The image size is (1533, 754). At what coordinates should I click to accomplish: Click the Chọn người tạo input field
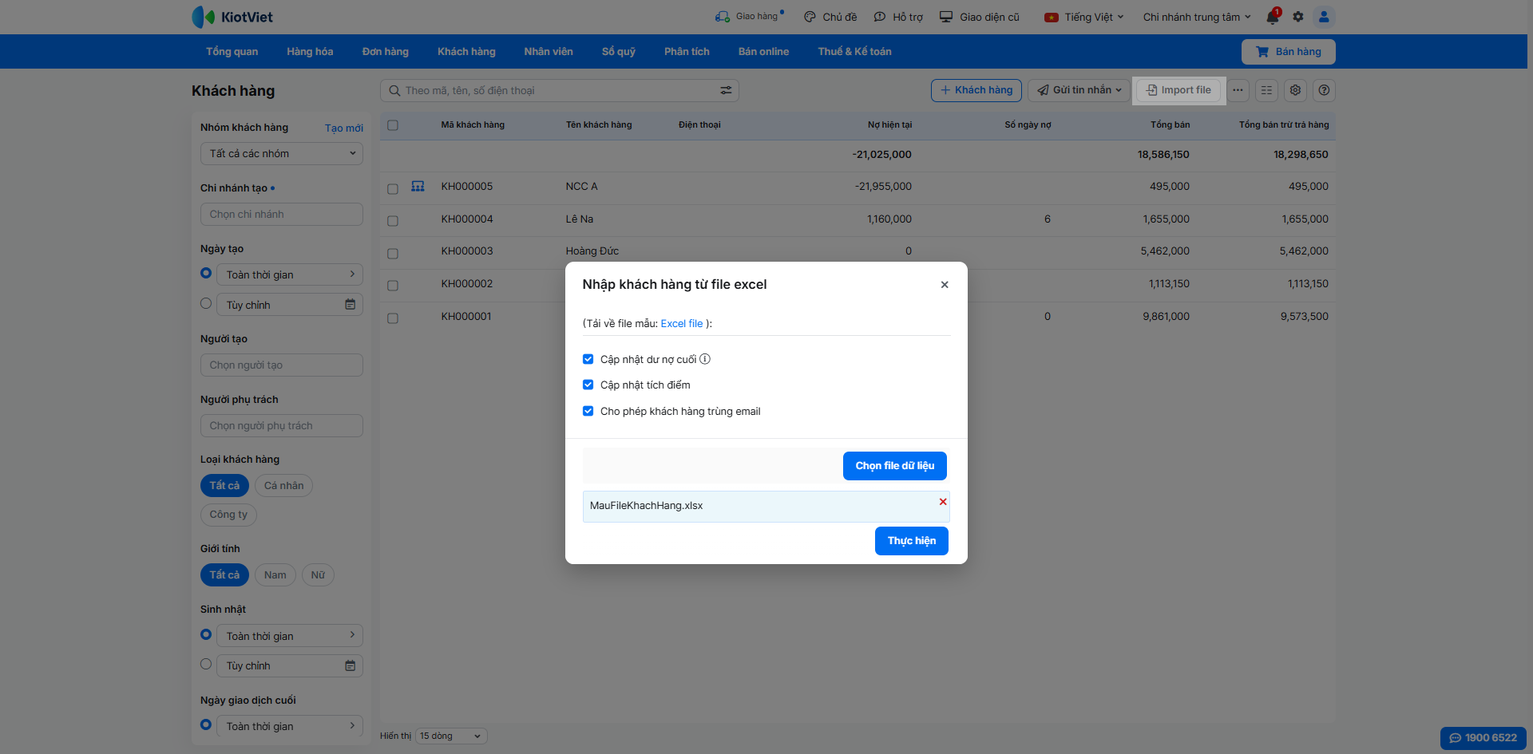(281, 365)
